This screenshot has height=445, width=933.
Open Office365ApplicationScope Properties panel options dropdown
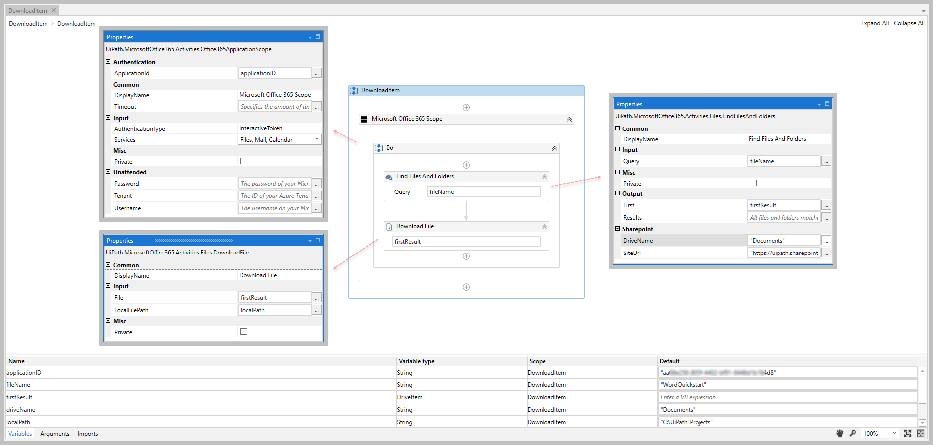coord(310,37)
